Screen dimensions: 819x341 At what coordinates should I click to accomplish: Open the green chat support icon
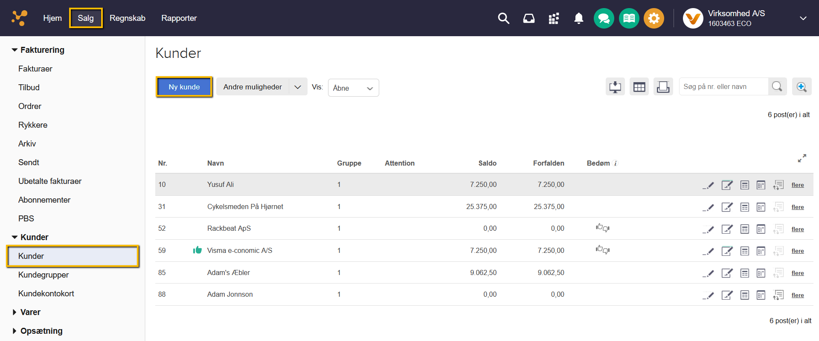604,18
